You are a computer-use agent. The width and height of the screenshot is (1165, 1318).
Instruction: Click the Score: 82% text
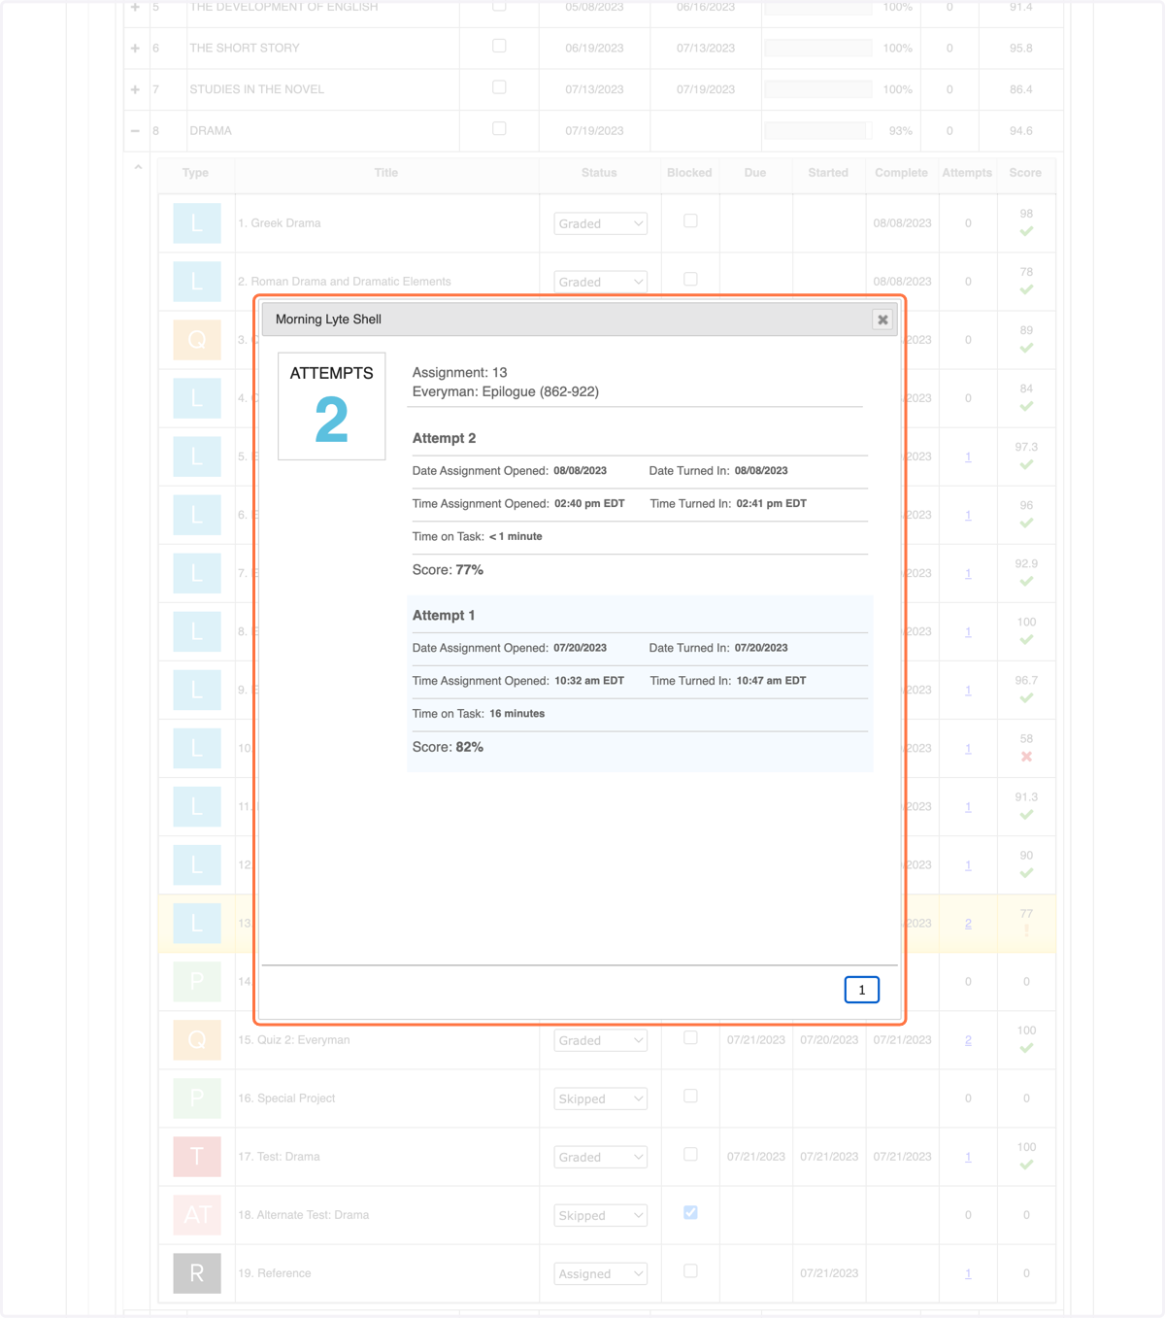[x=448, y=747]
